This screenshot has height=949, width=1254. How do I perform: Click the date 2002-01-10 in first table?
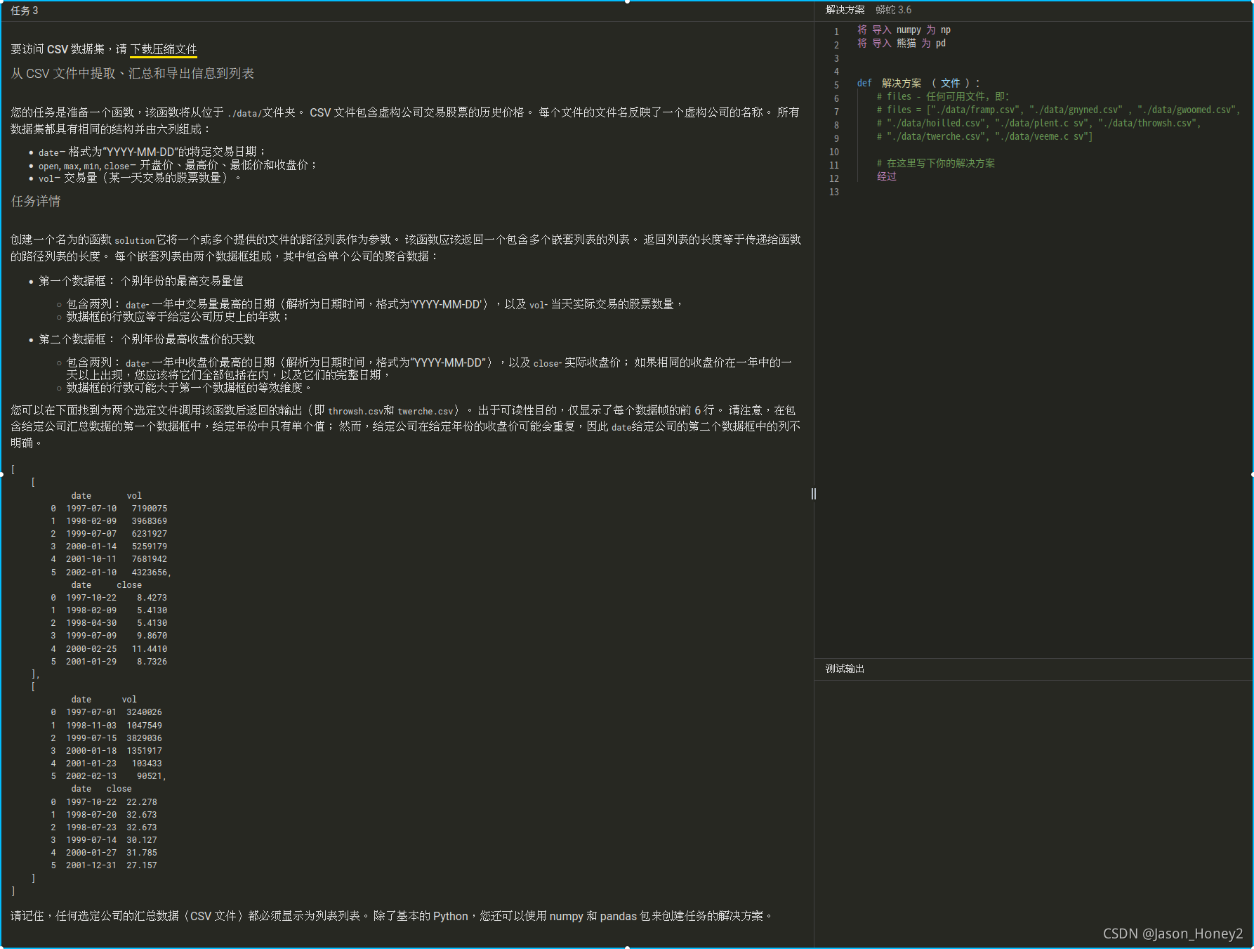pyautogui.click(x=91, y=572)
